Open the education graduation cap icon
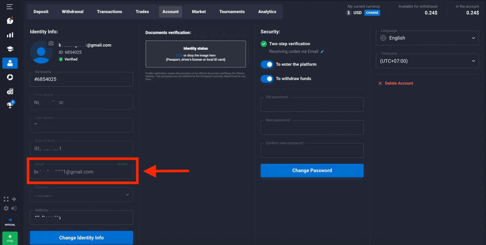 tap(10, 49)
